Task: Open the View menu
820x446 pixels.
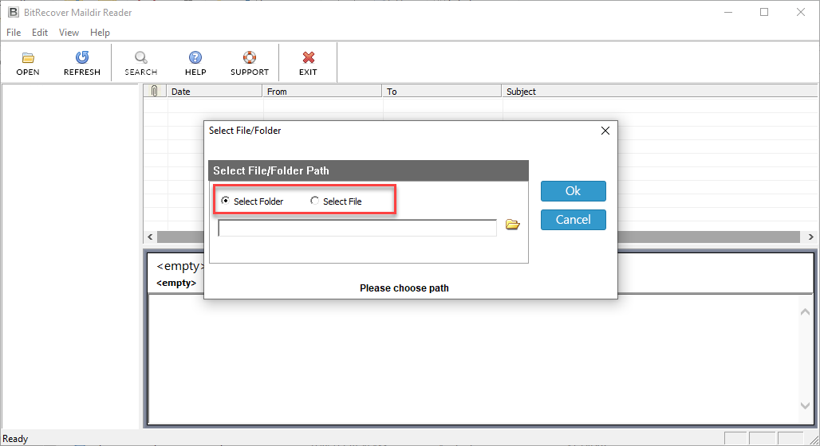Action: point(69,33)
